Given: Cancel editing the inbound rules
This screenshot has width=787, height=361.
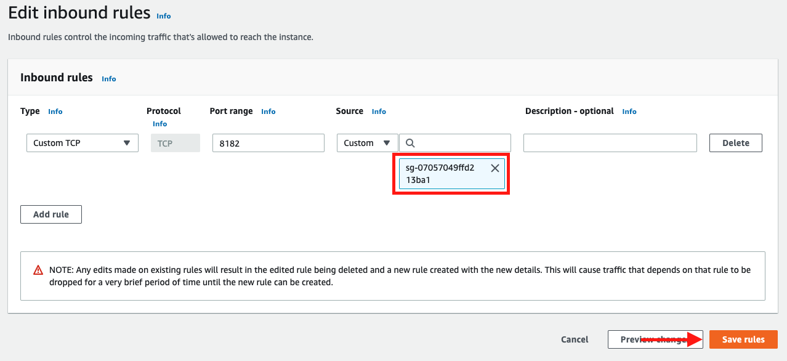Looking at the screenshot, I should (x=575, y=339).
